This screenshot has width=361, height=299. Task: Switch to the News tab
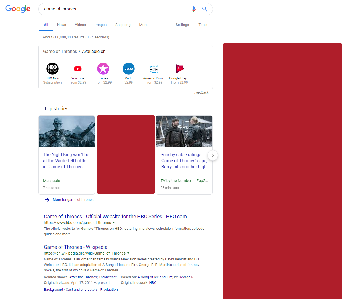pyautogui.click(x=62, y=25)
